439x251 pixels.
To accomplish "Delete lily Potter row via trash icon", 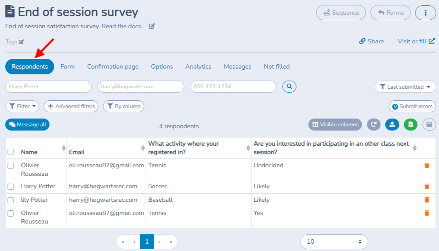I will pos(427,200).
